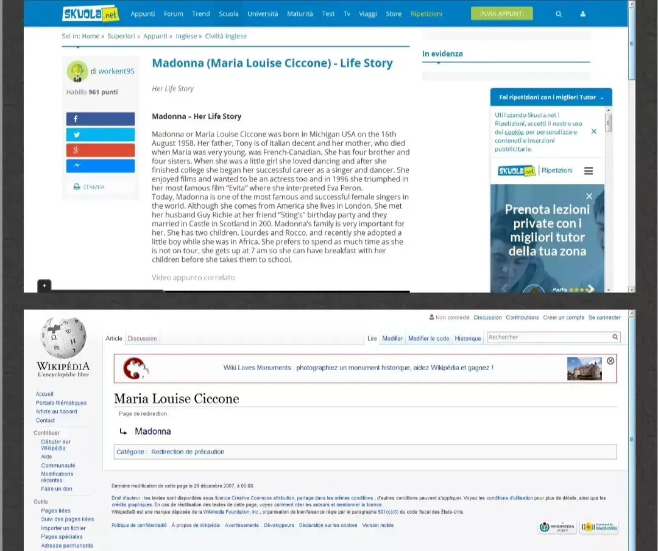Click the INVIA APPUNTI button
This screenshot has width=658, height=551.
[502, 13]
